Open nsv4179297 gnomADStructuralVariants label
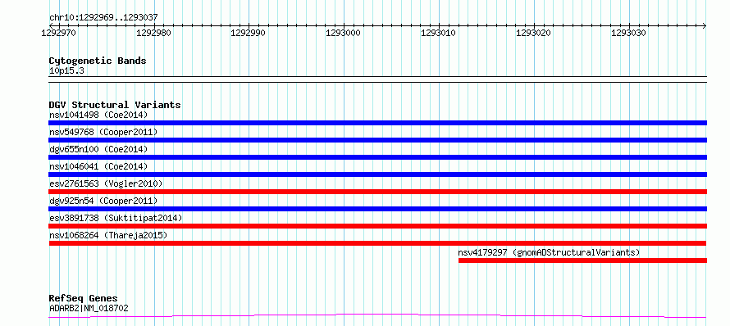 pos(549,252)
